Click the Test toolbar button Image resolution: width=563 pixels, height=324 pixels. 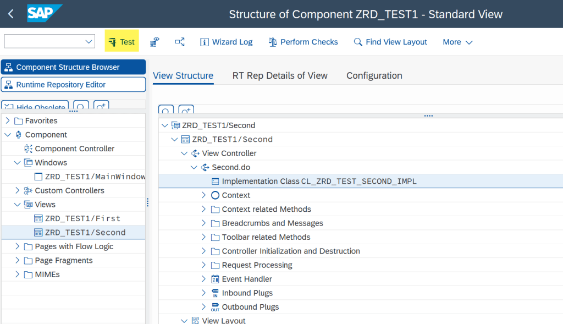click(122, 42)
